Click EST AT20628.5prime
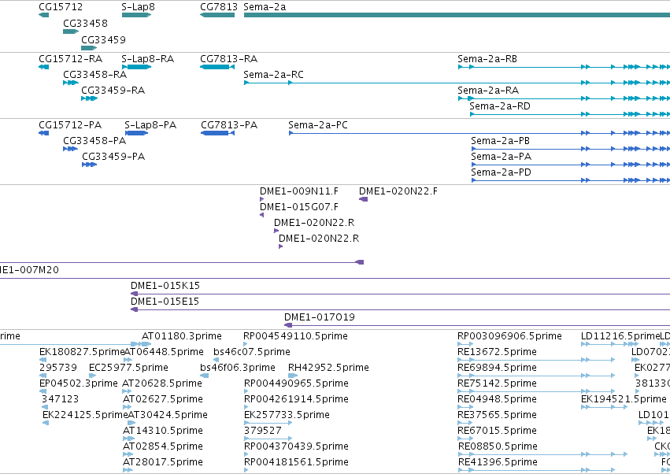The width and height of the screenshot is (670, 474). 162,383
